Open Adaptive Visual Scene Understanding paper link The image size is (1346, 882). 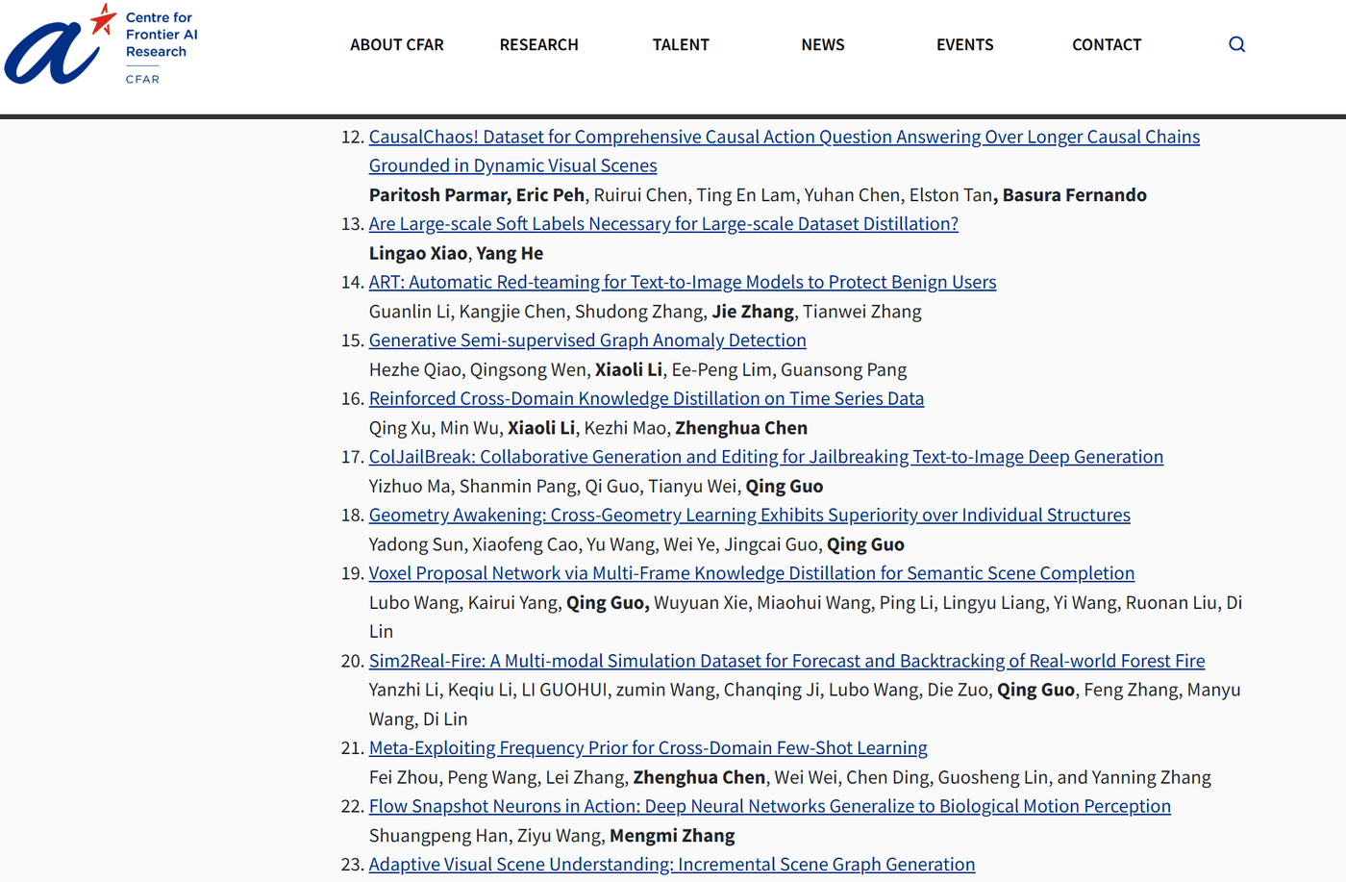click(x=672, y=864)
